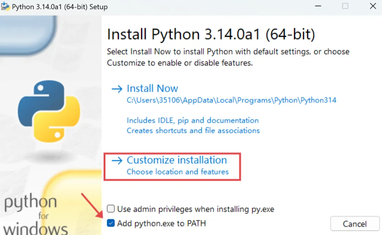Enable admin privileges checkbox for py.exe

pos(111,209)
